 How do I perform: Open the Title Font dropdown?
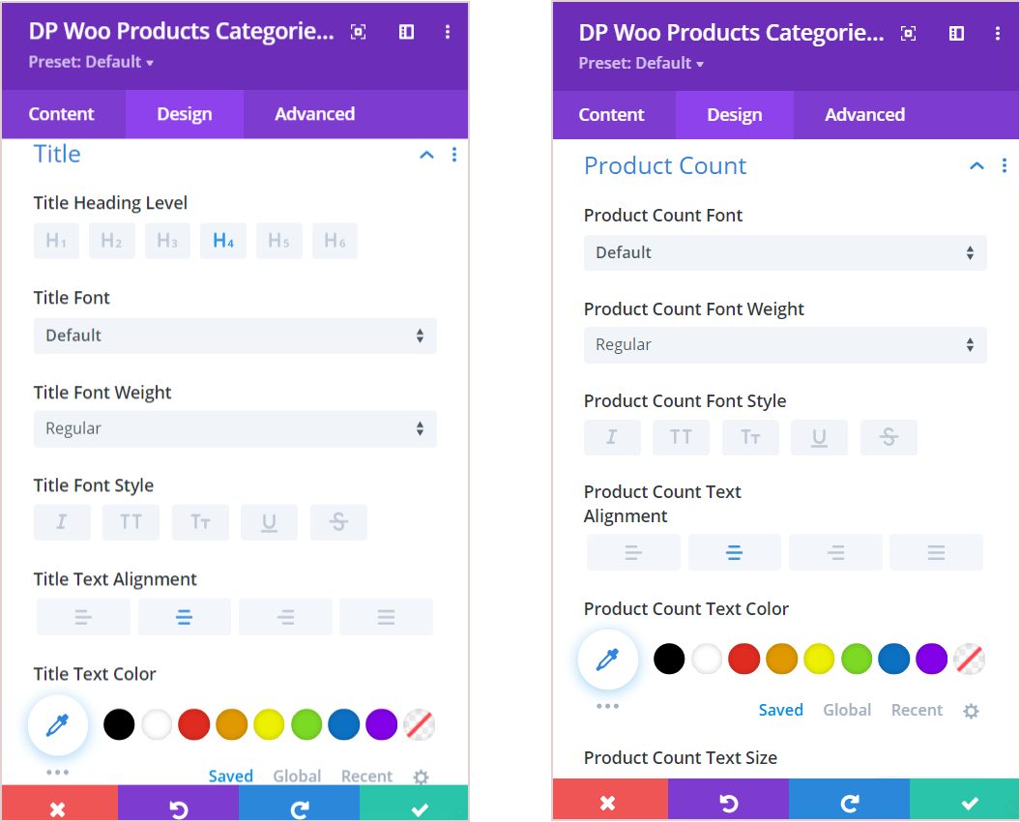[235, 335]
